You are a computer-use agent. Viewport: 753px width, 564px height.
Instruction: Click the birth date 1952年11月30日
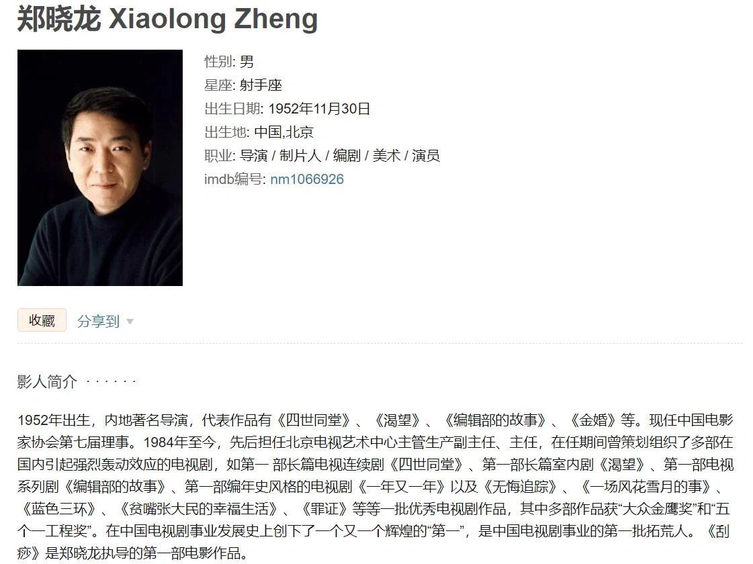point(319,109)
